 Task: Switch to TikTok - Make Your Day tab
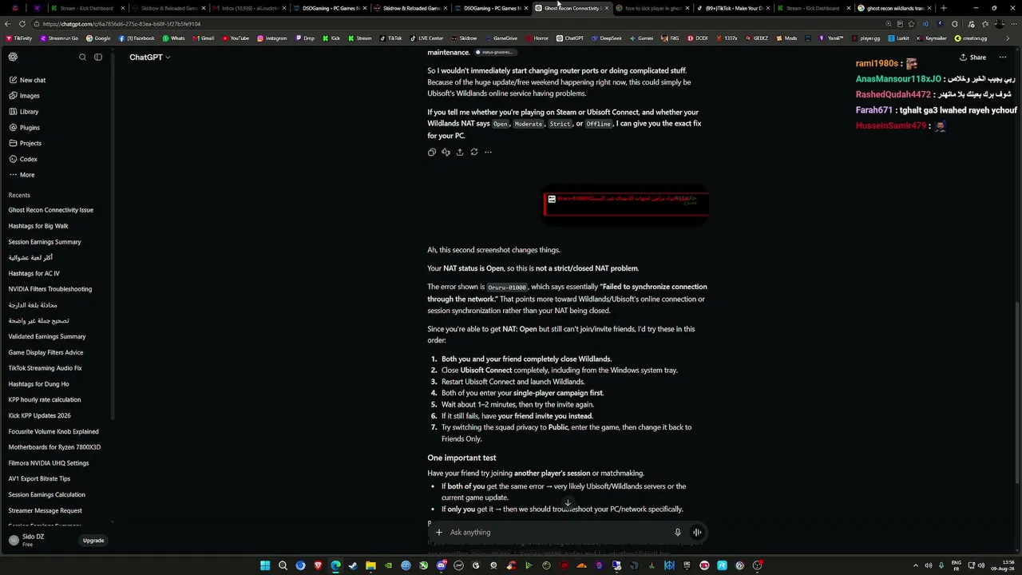[x=734, y=8]
